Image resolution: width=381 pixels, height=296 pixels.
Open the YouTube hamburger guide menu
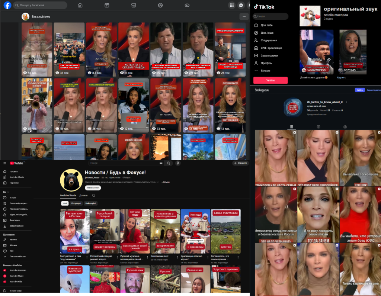[x=5, y=163]
